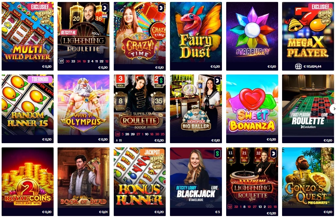Viewport: 336px width, 218px height.
Task: Click the Stakelogic S badge on Super Stake Roulette
Action: (x=161, y=81)
